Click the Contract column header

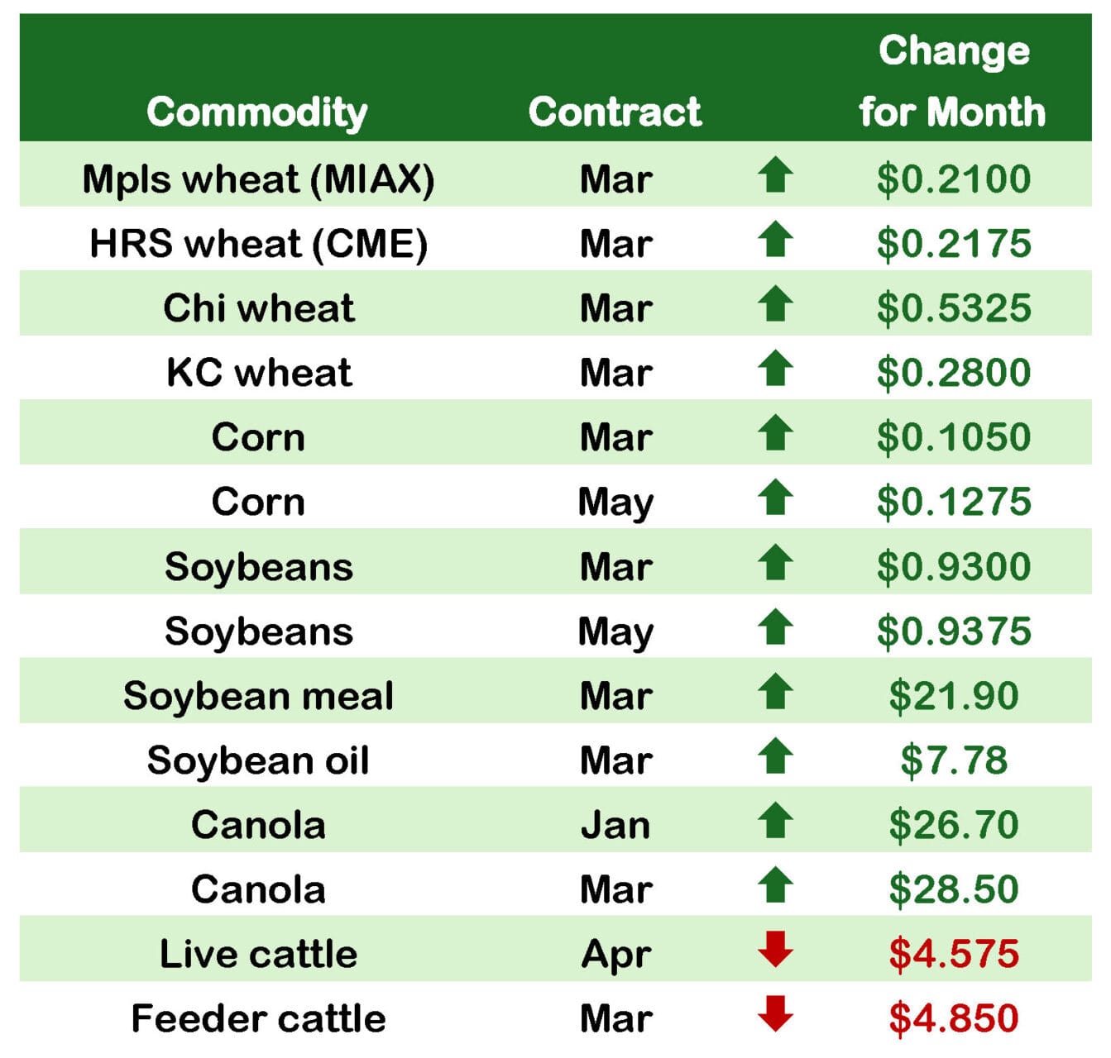[615, 112]
